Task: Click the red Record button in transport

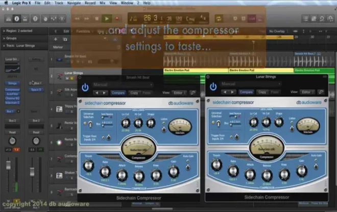Action: coord(117,19)
